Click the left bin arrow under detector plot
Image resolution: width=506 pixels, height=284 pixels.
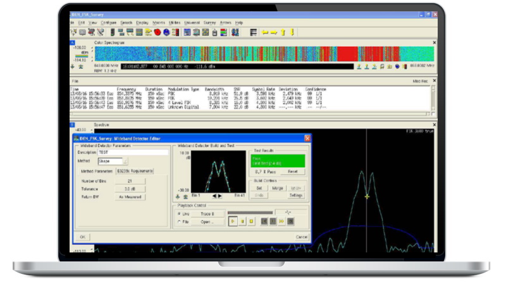[213, 196]
